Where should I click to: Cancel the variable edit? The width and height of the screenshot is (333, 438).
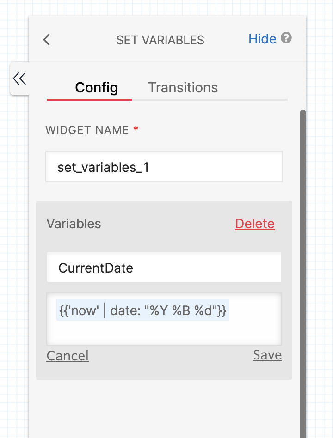(68, 356)
